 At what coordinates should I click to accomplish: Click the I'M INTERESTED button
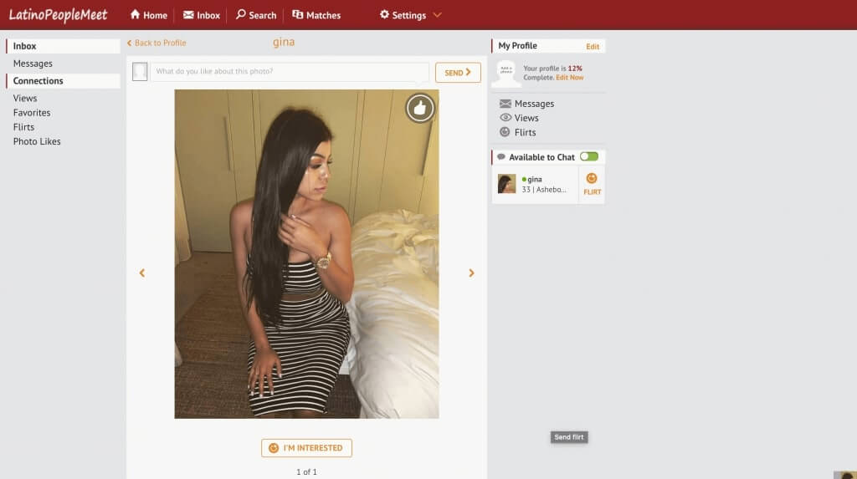306,448
